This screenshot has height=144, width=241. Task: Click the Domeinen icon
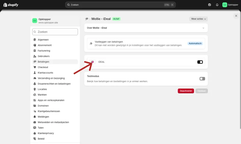pyautogui.click(x=35, y=106)
